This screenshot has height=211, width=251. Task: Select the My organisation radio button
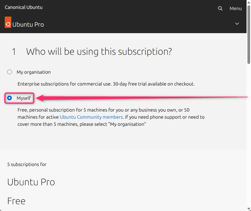tap(10, 72)
